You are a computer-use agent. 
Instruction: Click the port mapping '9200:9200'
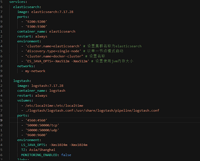(36, 22)
